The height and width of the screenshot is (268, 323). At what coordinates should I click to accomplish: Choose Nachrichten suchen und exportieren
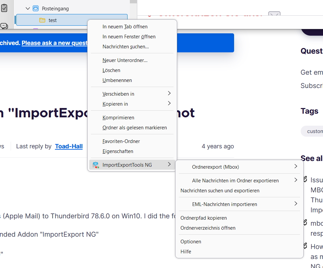[239, 191]
